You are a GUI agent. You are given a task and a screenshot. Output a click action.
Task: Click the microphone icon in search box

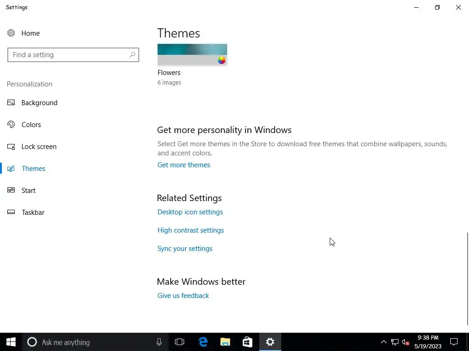click(x=159, y=342)
